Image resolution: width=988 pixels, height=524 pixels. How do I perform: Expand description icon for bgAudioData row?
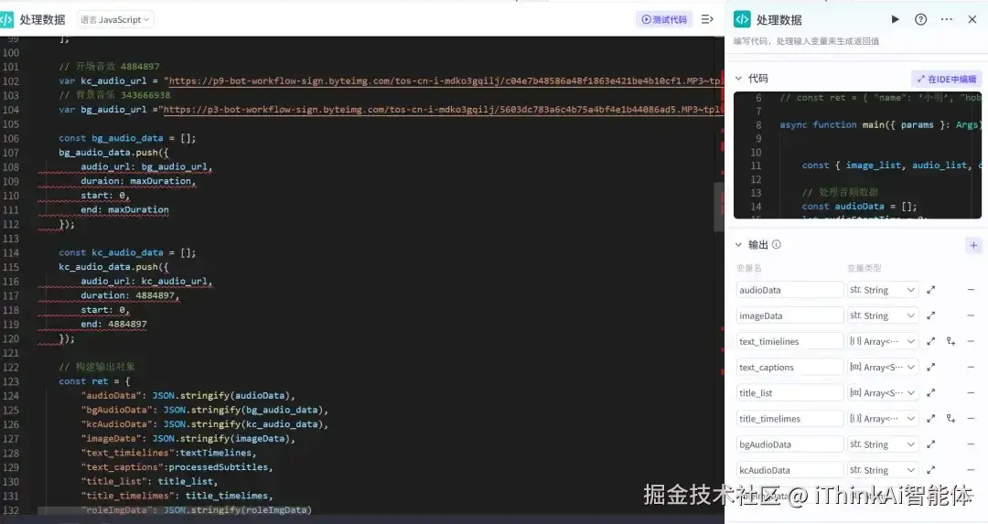pyautogui.click(x=930, y=444)
